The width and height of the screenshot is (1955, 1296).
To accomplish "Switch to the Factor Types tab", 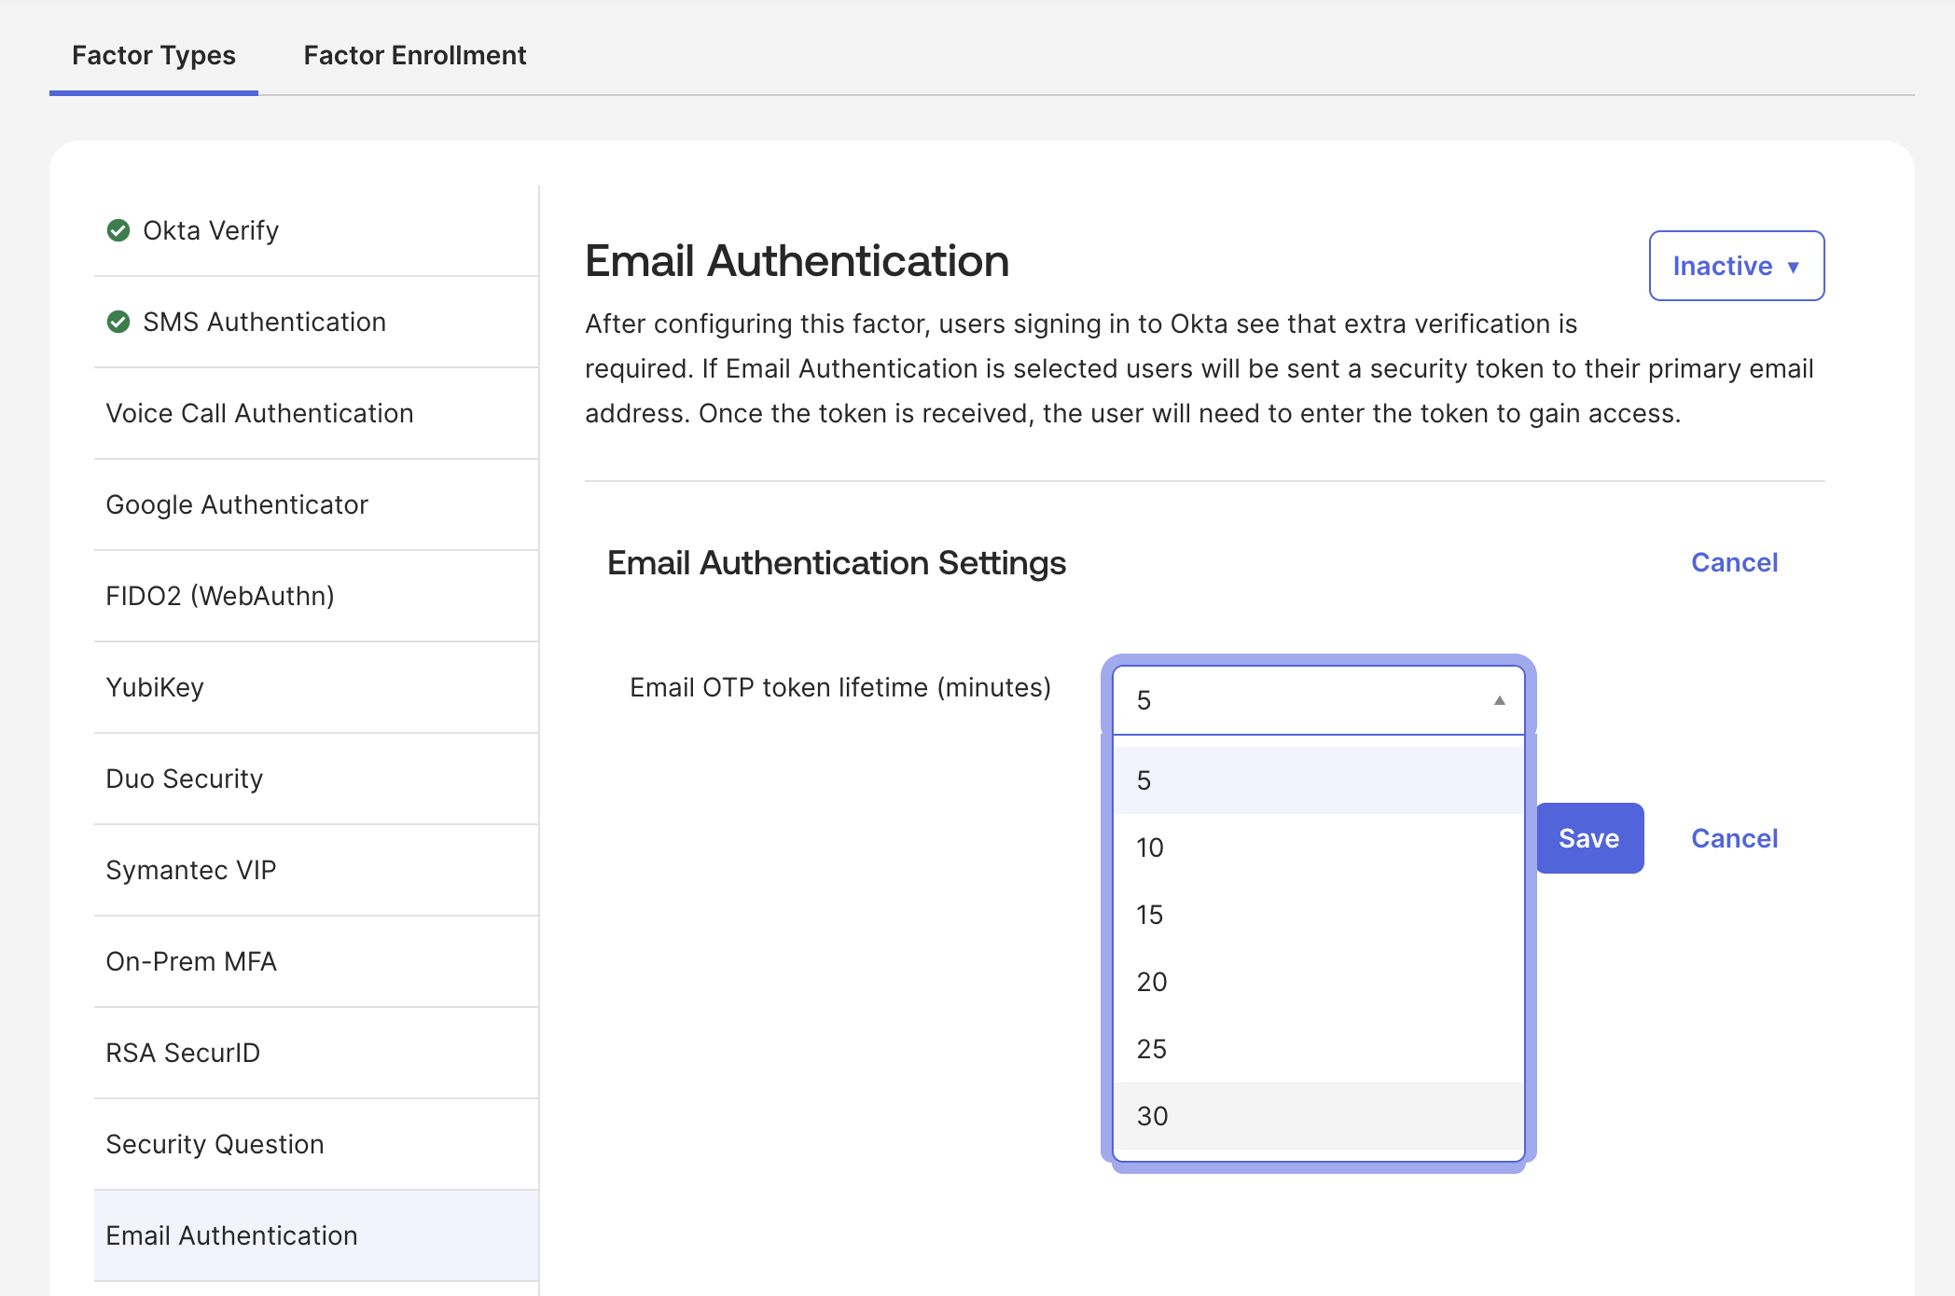I will pos(154,55).
